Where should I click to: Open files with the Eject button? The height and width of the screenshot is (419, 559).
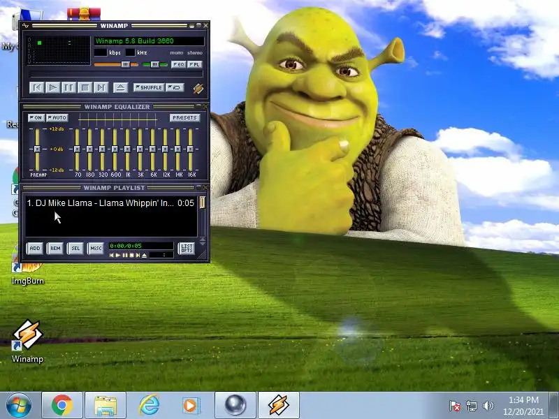point(120,87)
